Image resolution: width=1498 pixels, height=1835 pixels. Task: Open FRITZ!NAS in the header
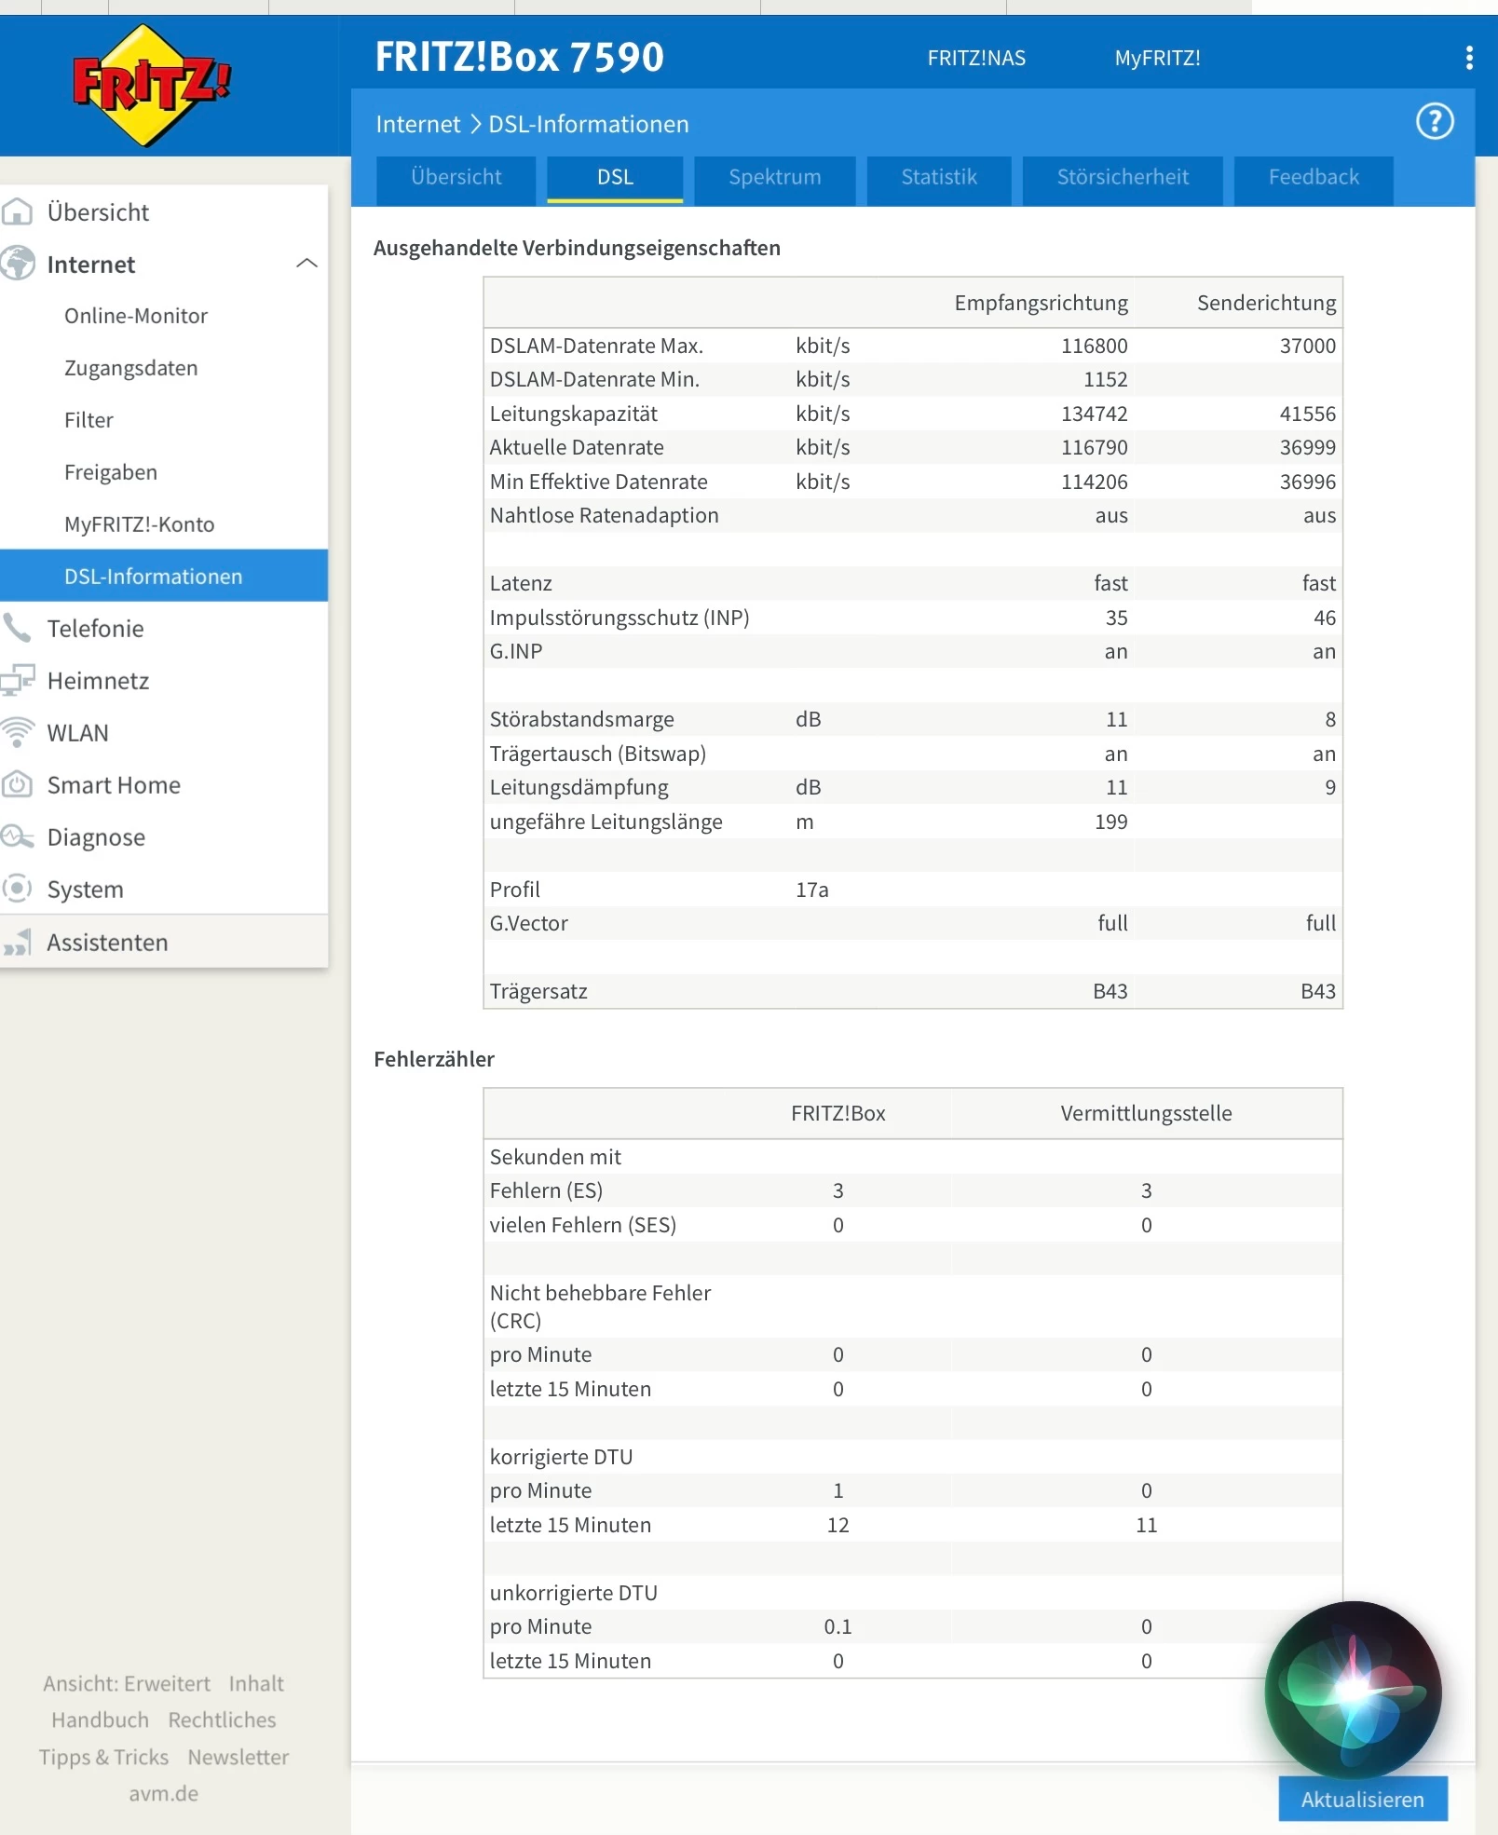pyautogui.click(x=976, y=58)
